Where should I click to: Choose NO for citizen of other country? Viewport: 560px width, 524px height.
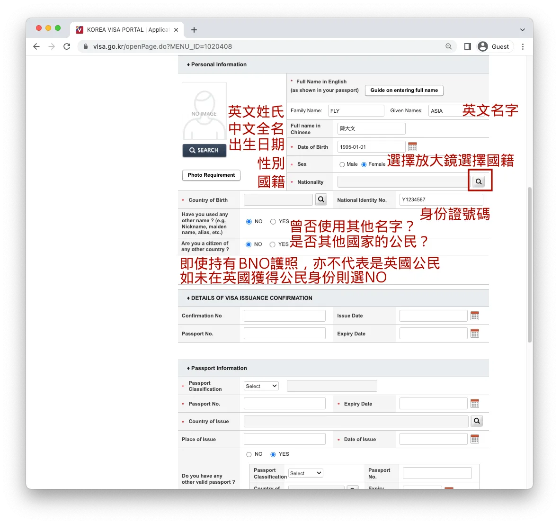[x=249, y=244]
